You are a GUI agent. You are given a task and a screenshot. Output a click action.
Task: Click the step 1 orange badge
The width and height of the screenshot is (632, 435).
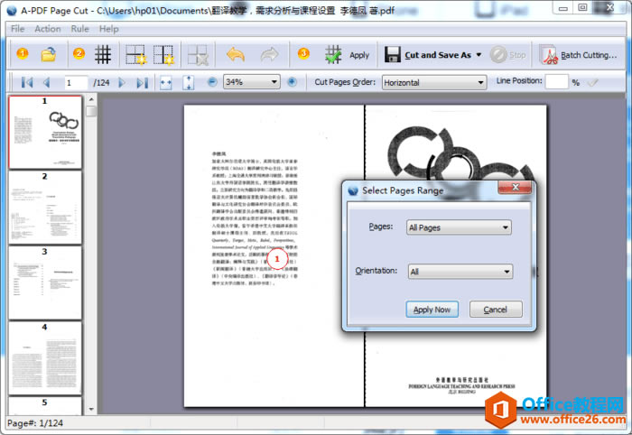click(x=23, y=53)
